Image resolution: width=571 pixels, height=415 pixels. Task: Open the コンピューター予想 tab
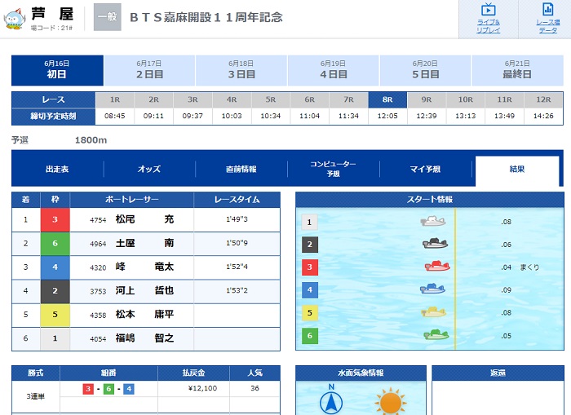pyautogui.click(x=333, y=169)
